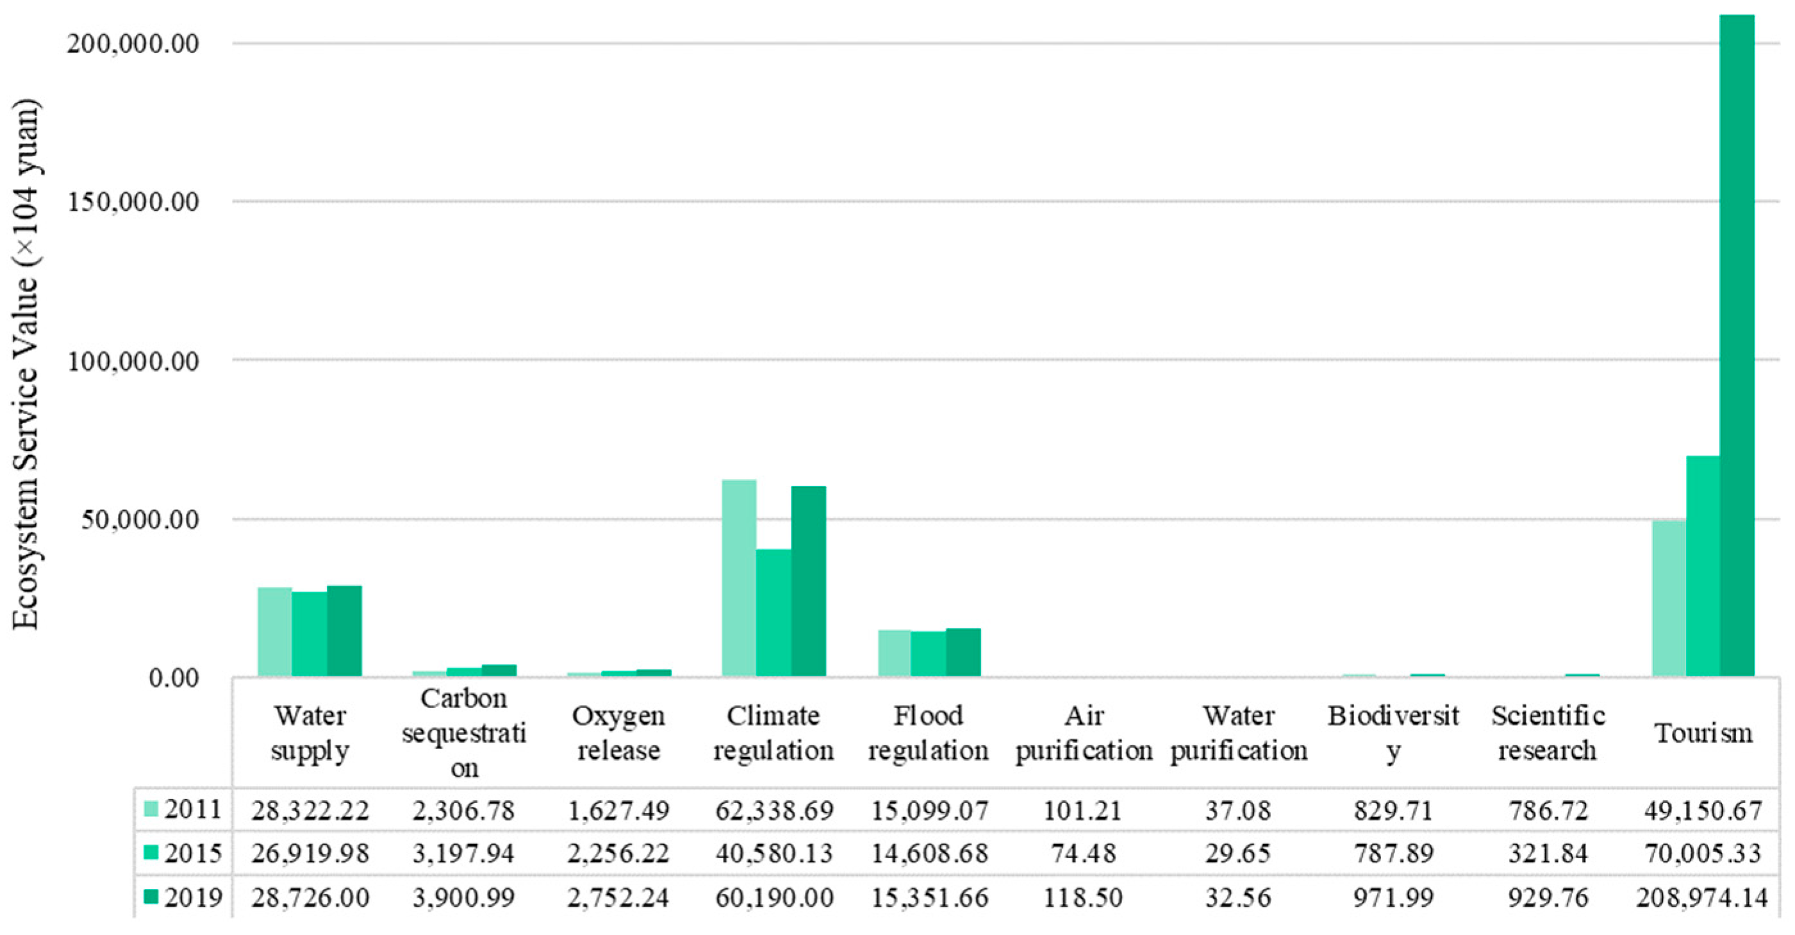Viewport: 1795px width, 935px height.
Task: Click the 100,000.00 y-axis tick label
Action: (x=133, y=361)
